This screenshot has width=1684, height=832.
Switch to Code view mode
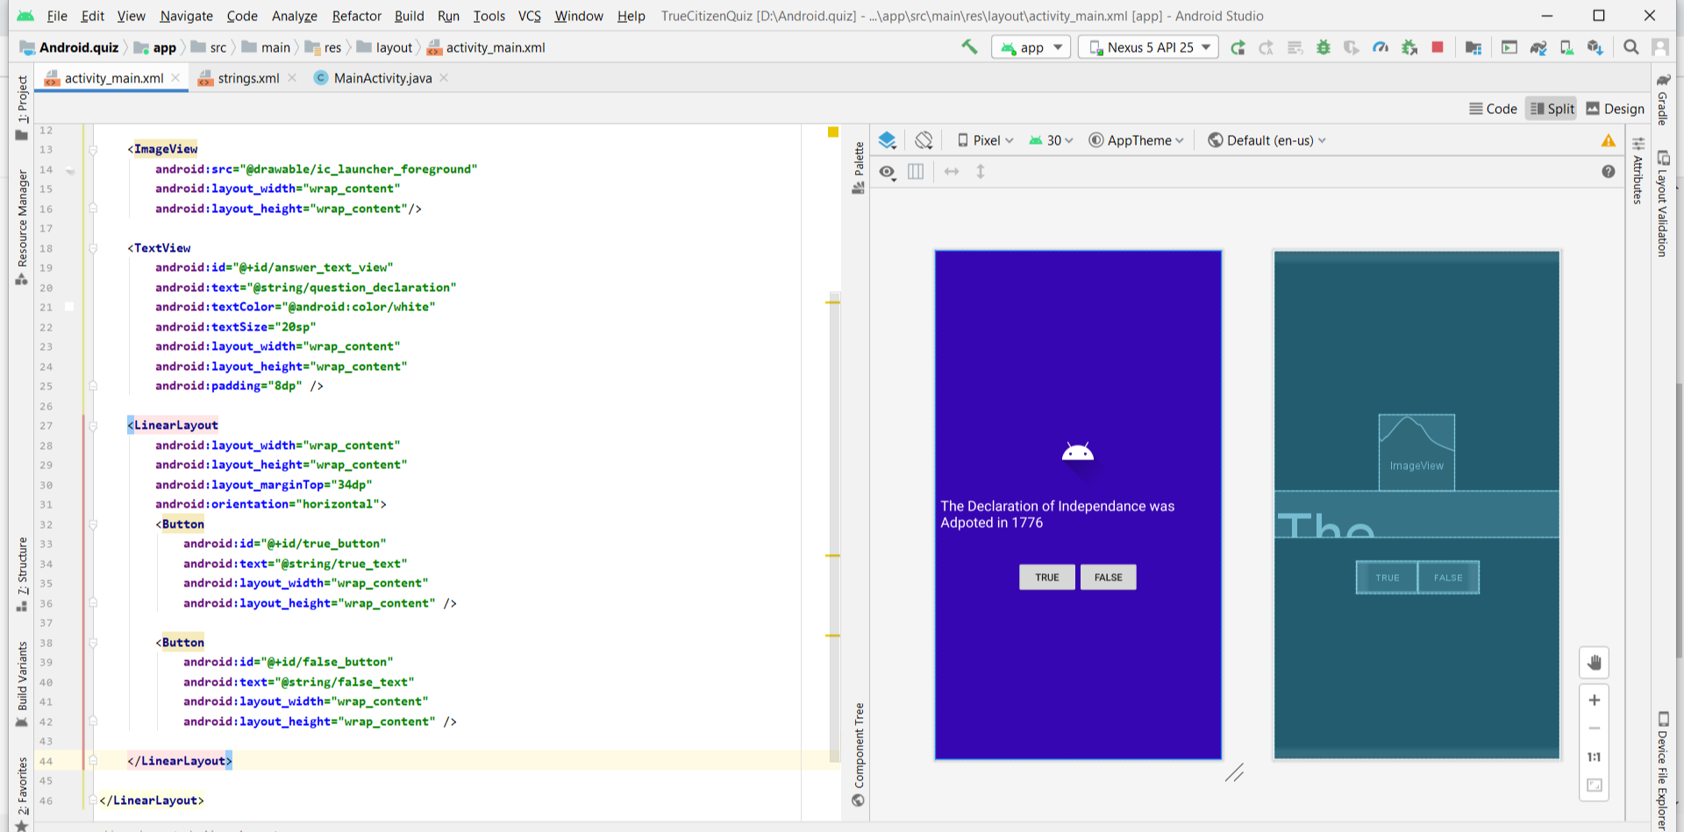pos(1493,109)
